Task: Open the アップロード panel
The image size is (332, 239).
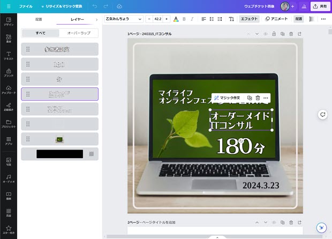Action: (9, 89)
